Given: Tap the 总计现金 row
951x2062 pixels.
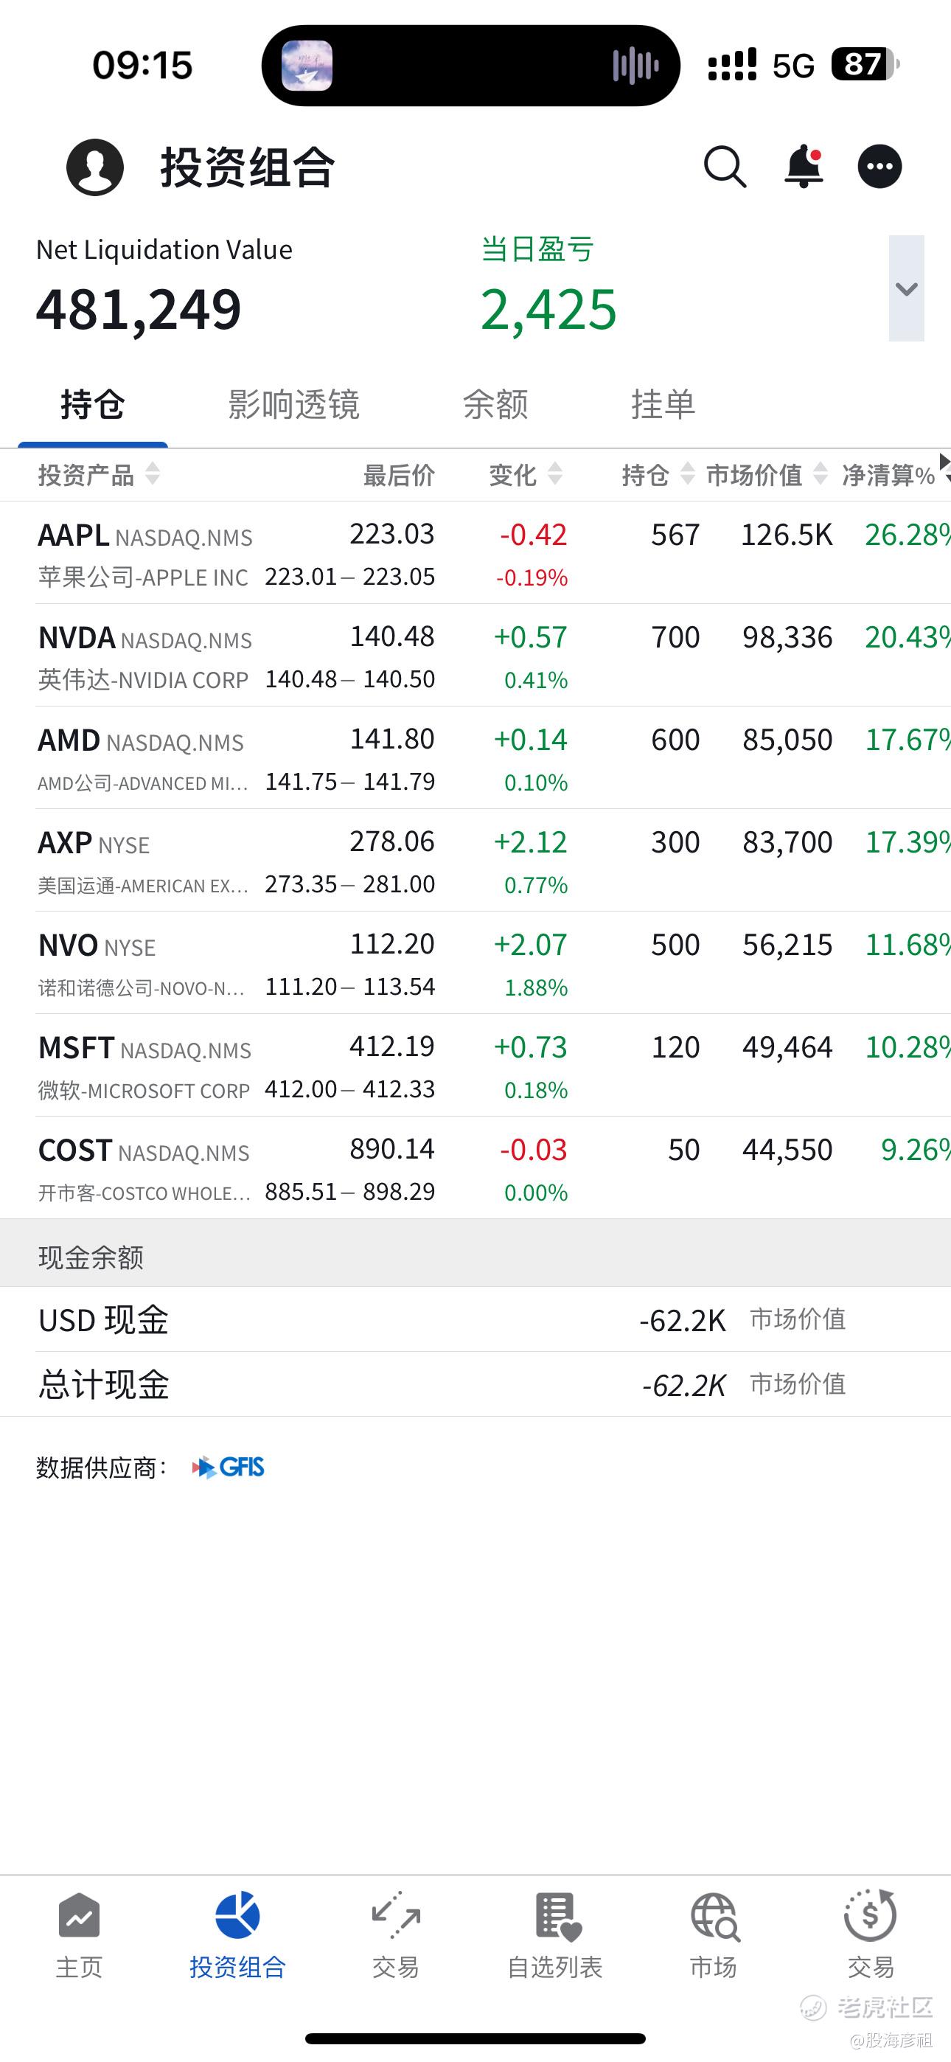Looking at the screenshot, I should pyautogui.click(x=475, y=1385).
